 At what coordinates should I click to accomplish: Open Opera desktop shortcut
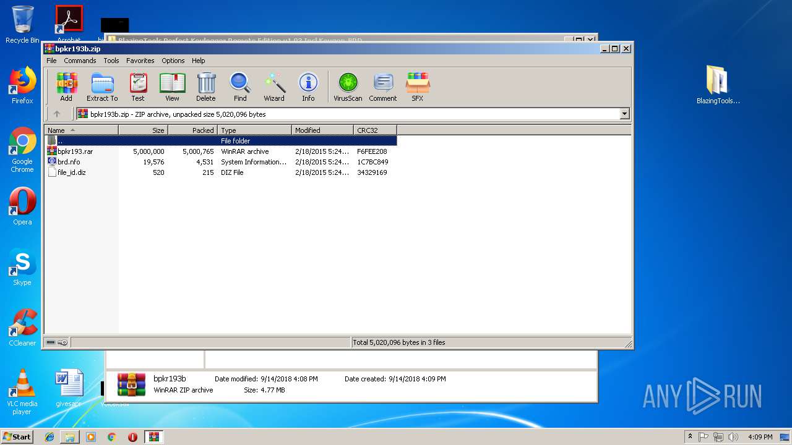(22, 206)
